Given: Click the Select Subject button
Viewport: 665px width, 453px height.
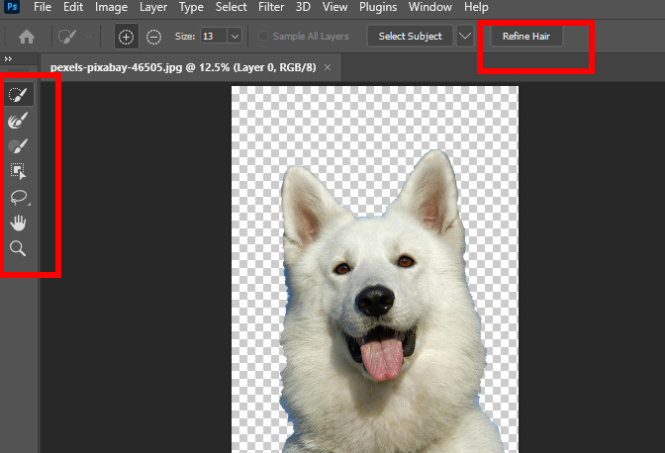Looking at the screenshot, I should [410, 36].
